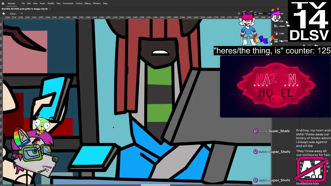Open the Commands menu
331x186 pixels.
[x=68, y=3]
